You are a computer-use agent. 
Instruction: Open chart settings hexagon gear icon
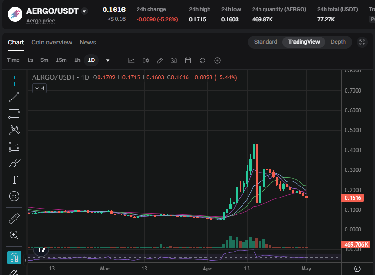[357, 269]
